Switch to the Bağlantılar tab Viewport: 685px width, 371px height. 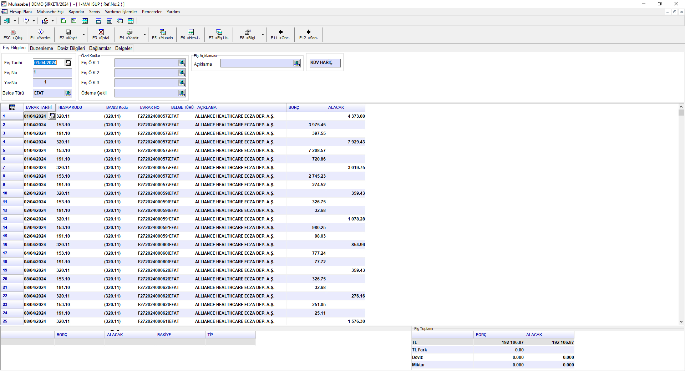pyautogui.click(x=100, y=48)
